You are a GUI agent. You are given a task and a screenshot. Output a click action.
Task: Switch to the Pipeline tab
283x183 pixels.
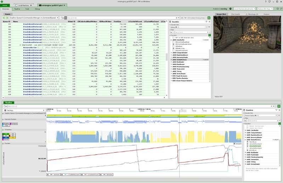(17, 9)
